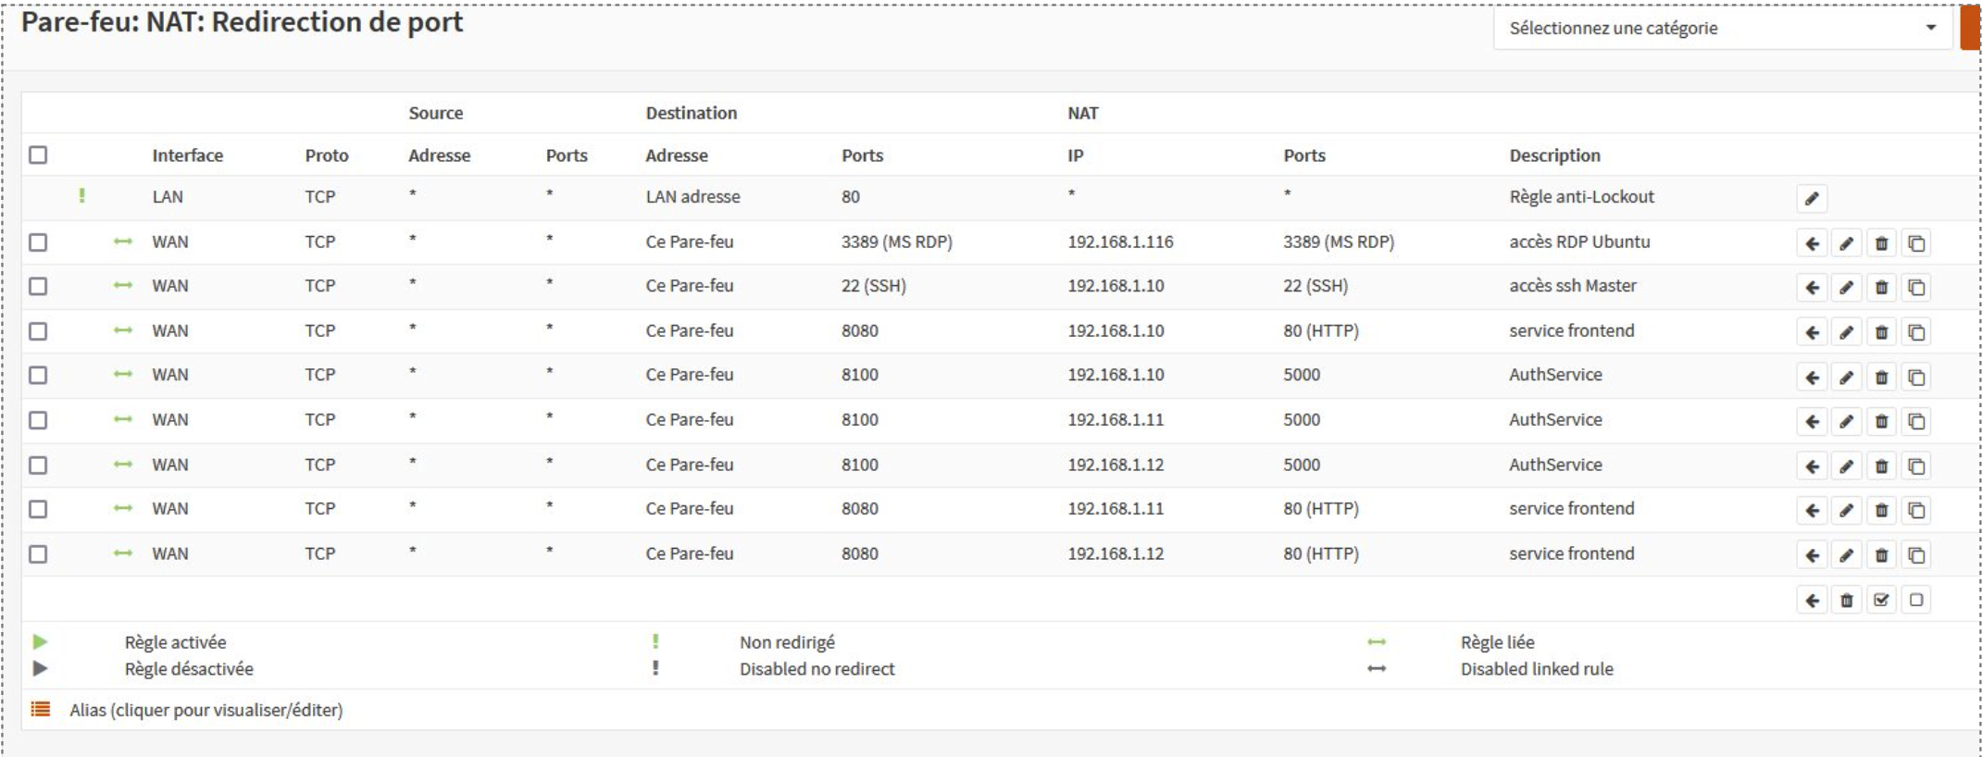
Task: Move selected rules to the end of the list
Action: click(1812, 601)
